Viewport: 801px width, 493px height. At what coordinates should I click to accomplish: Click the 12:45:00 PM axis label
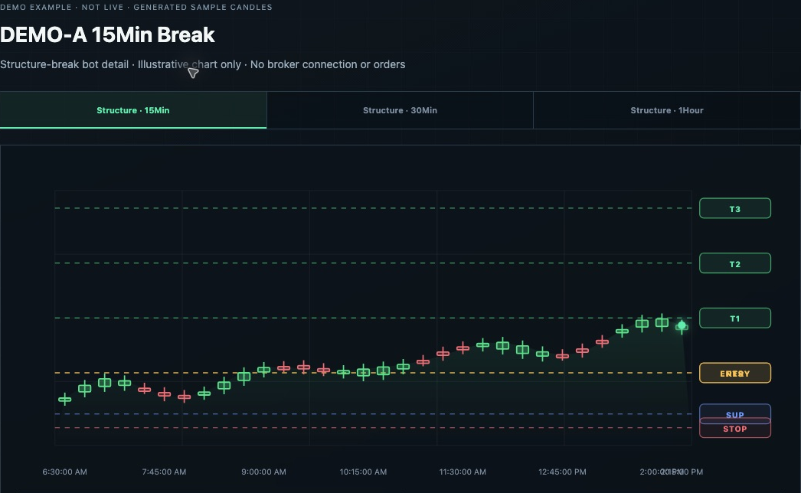(562, 472)
